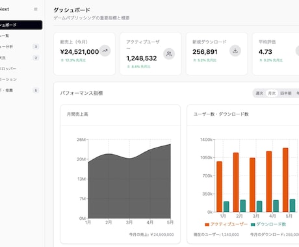This screenshot has width=299, height=247.
Task: Click the 1,248,532 active users value
Action: 142,58
